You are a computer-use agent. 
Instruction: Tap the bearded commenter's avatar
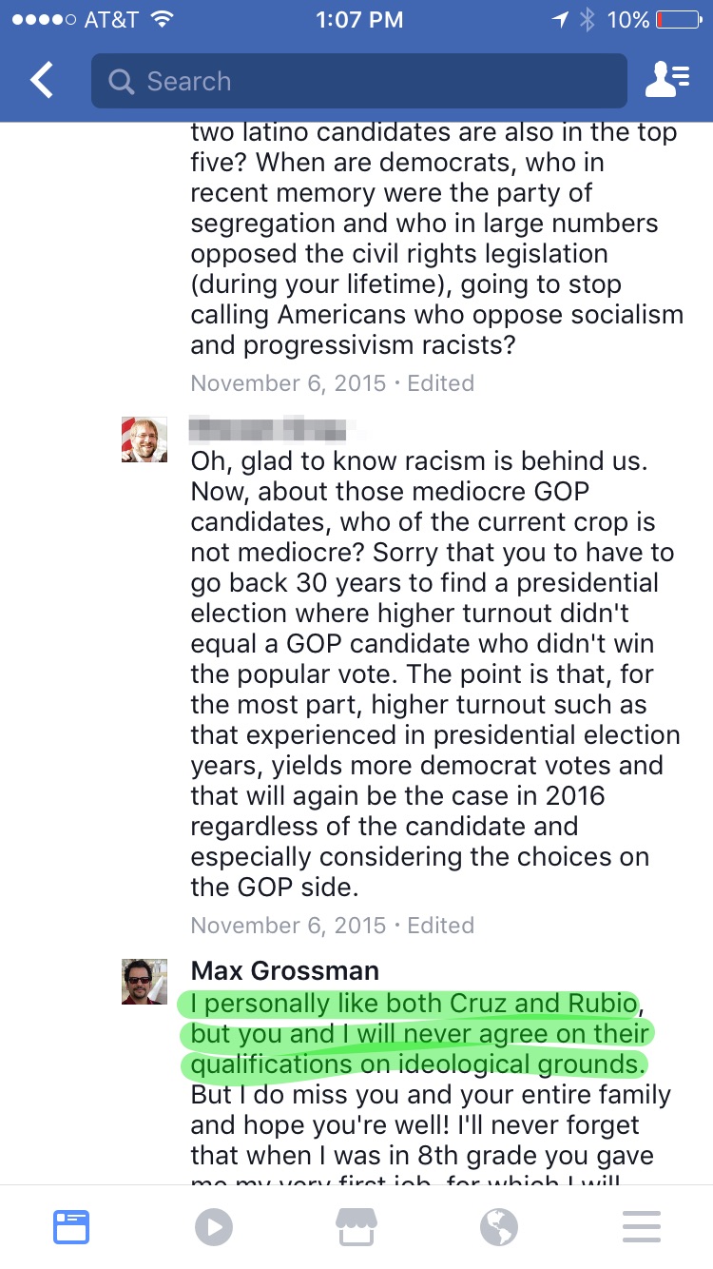point(145,439)
